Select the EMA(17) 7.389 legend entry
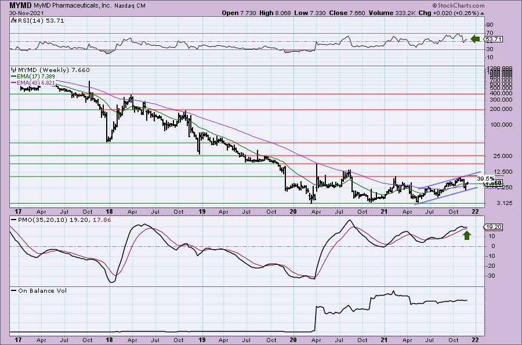This screenshot has width=522, height=345. click(33, 76)
